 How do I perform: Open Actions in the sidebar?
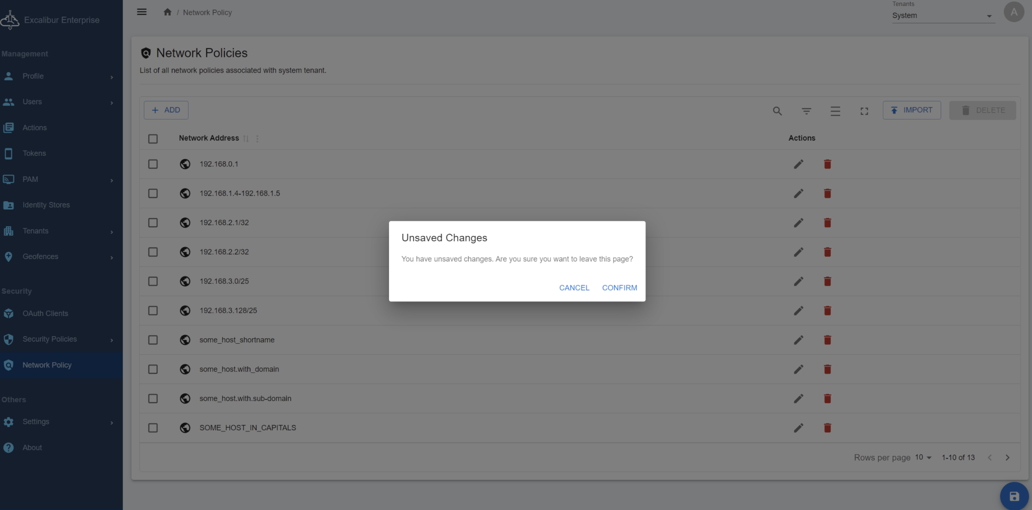[61, 128]
